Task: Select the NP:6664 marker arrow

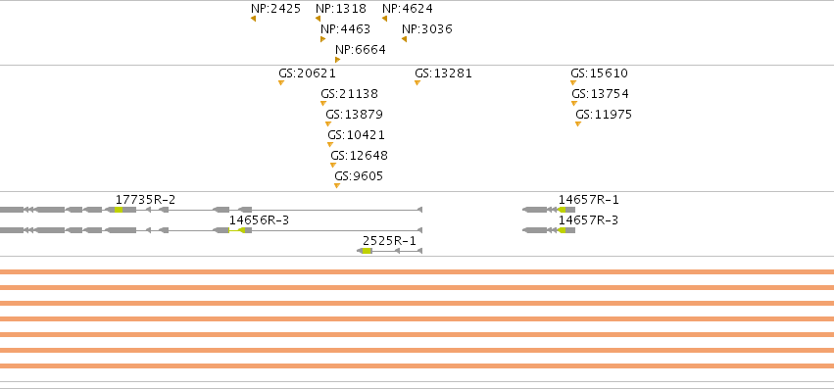Action: [x=337, y=60]
